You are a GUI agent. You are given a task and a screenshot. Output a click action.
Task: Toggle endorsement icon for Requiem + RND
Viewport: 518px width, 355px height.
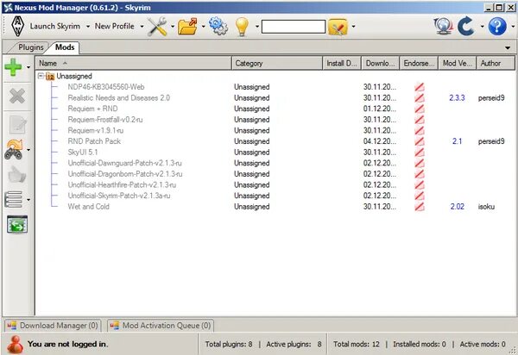point(420,109)
